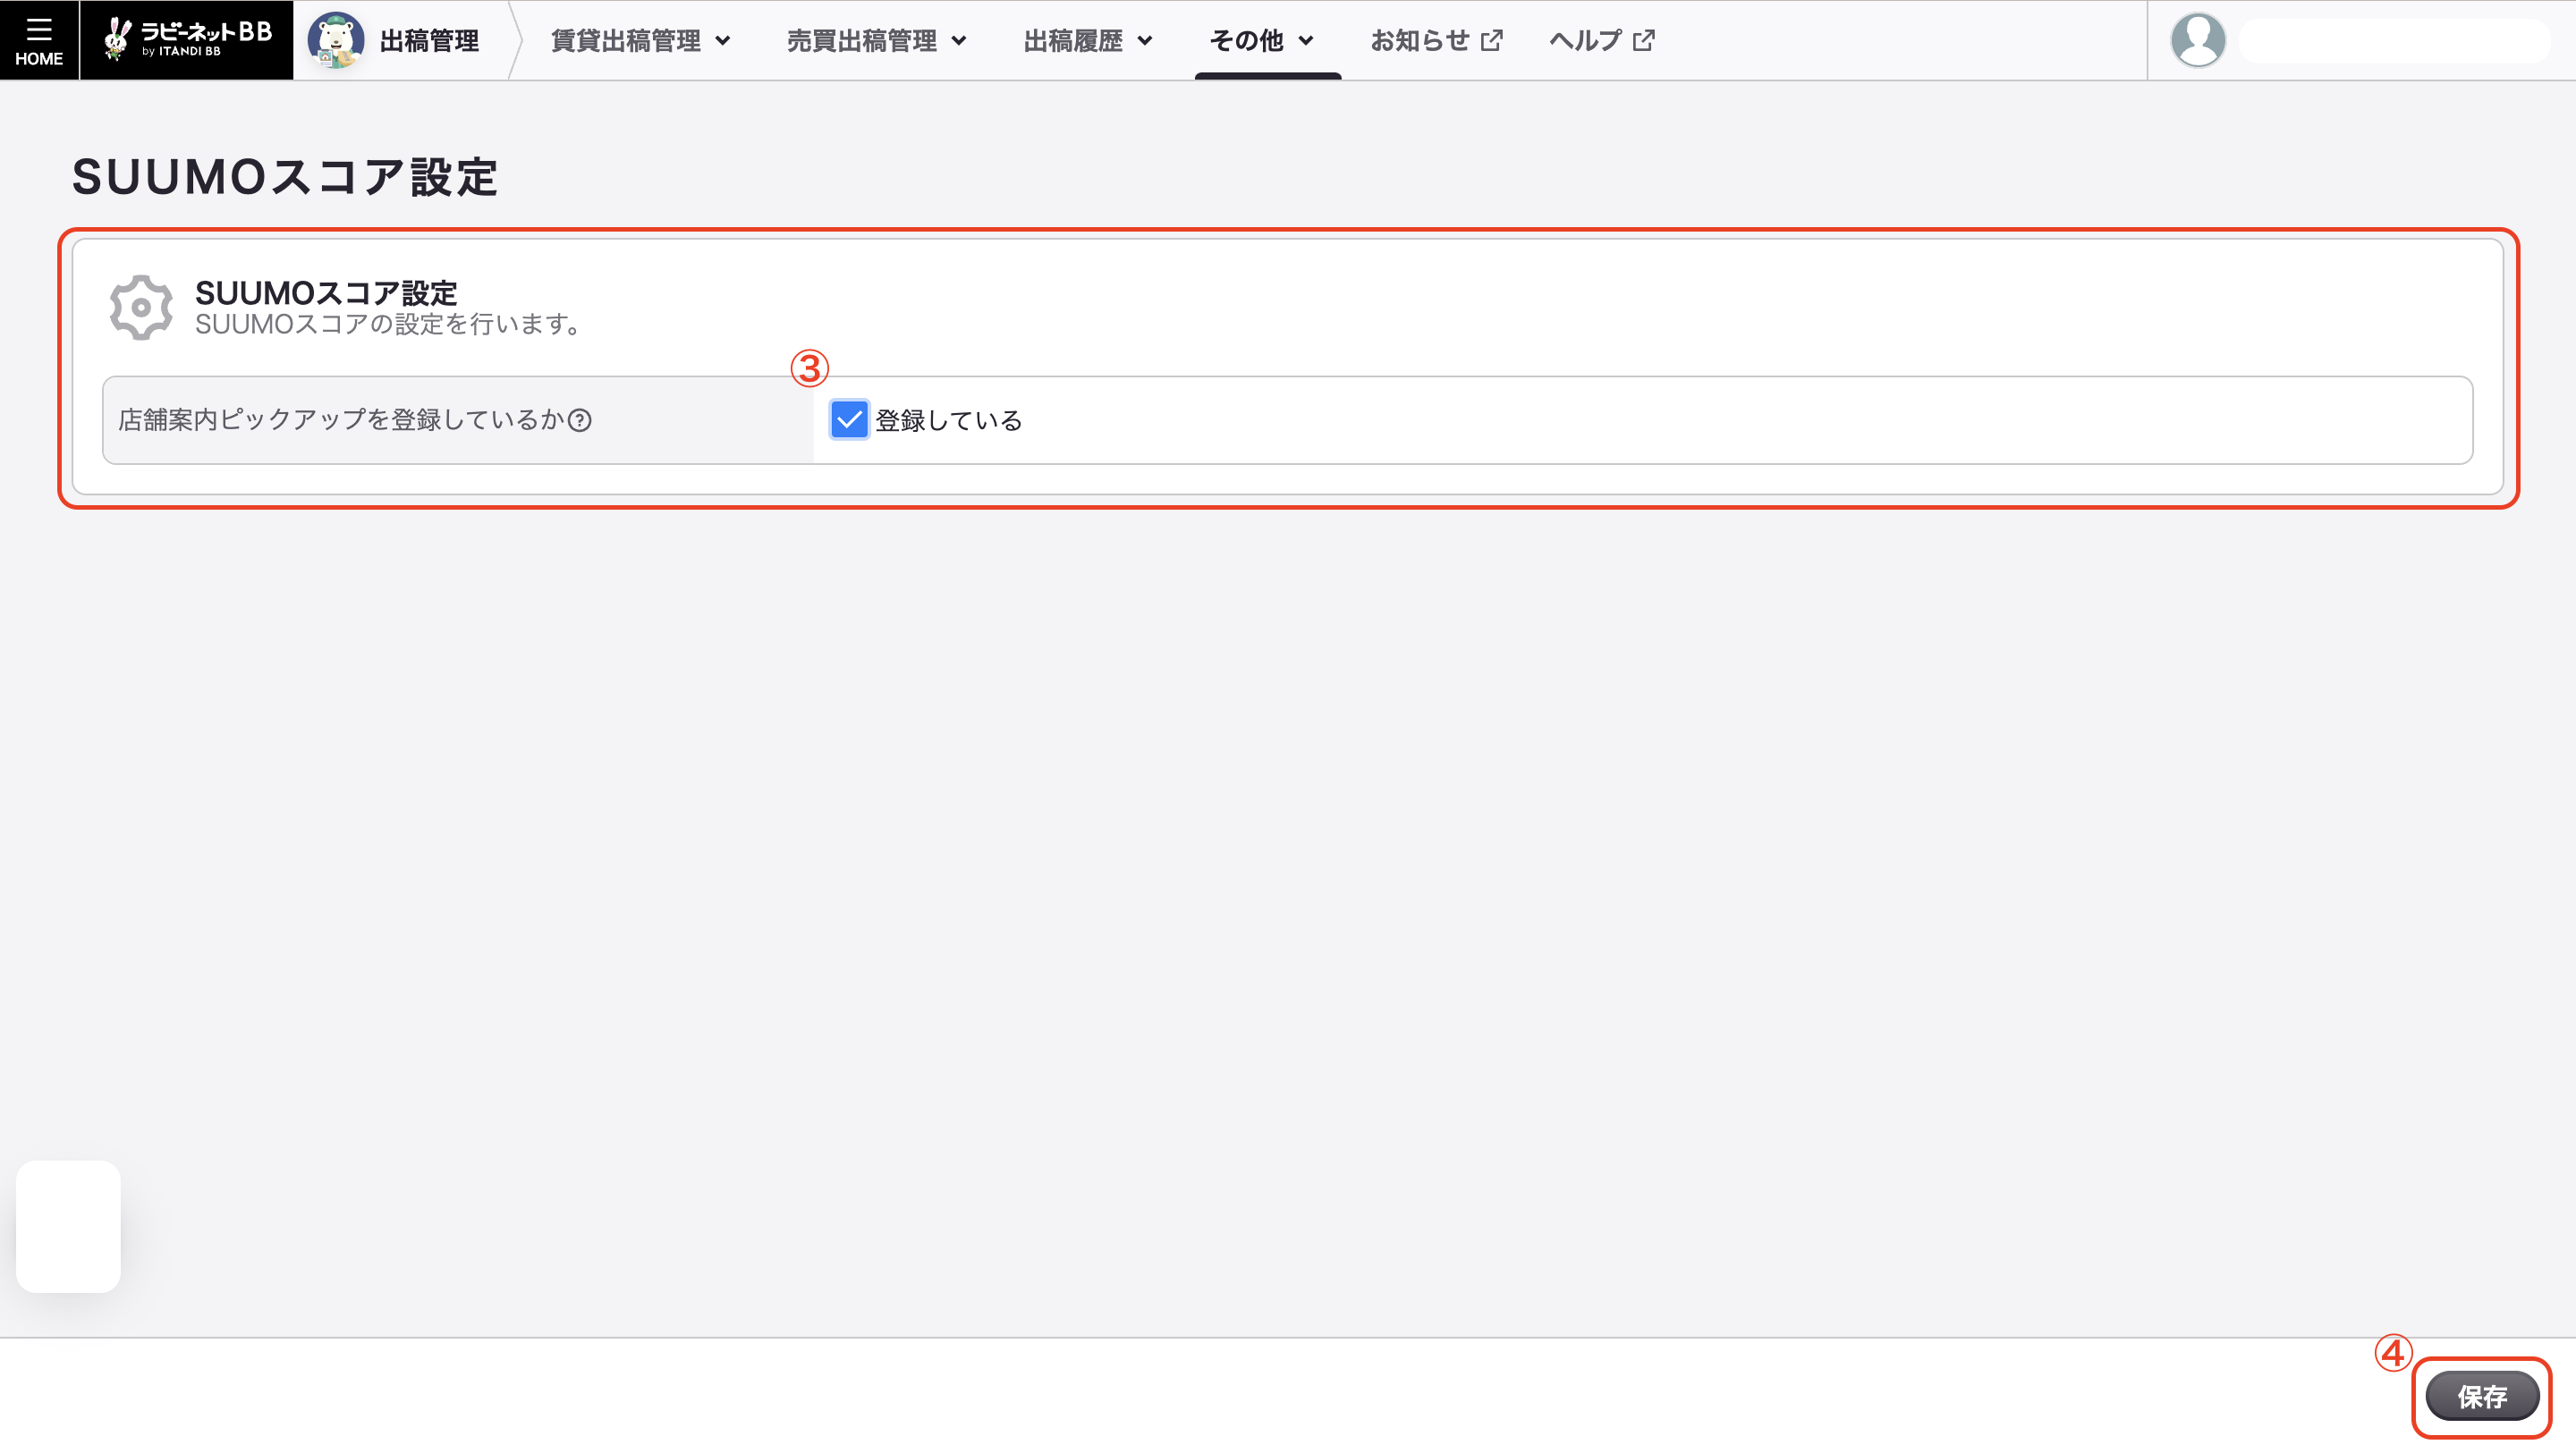Open the お知らせ external link
Image resolution: width=2576 pixels, height=1453 pixels.
(x=1436, y=40)
